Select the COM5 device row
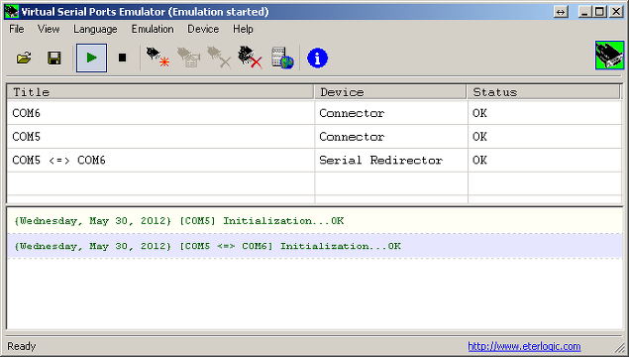 314,137
